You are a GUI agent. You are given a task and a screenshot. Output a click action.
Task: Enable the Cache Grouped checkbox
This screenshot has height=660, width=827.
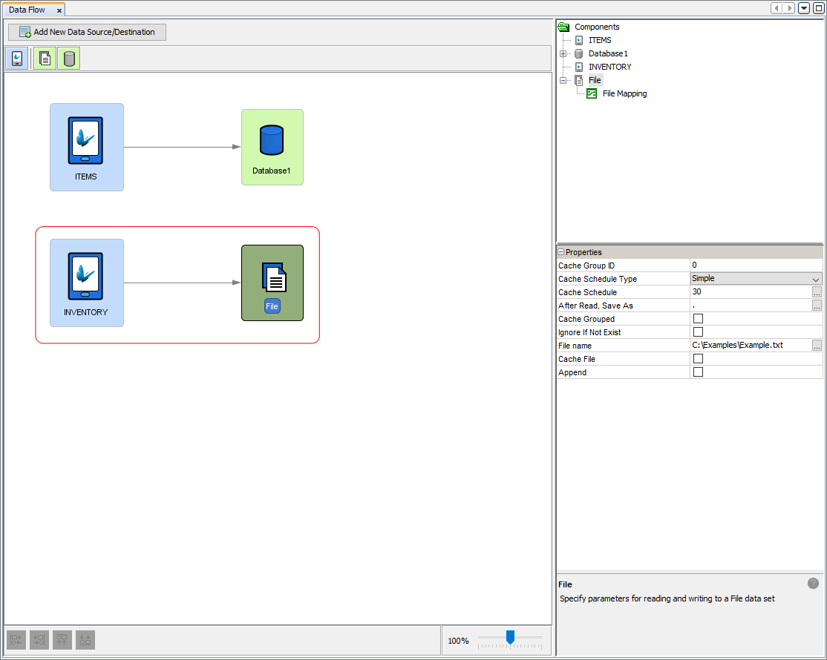(x=697, y=319)
